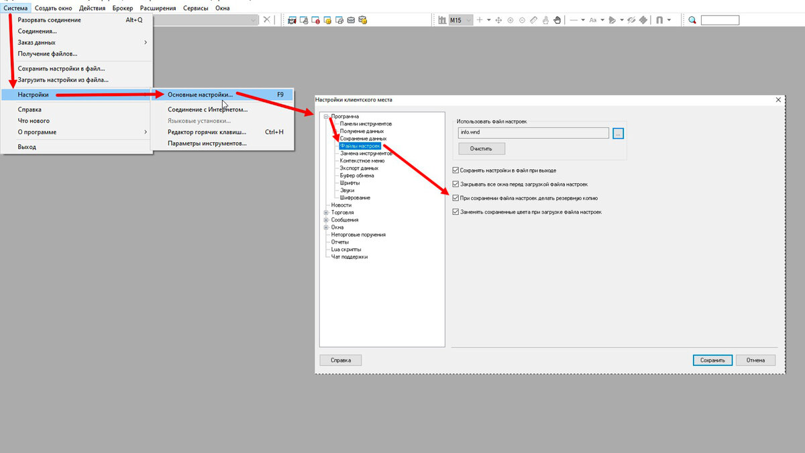Close the Настройки клиентского места dialog
805x453 pixels.
pos(778,100)
